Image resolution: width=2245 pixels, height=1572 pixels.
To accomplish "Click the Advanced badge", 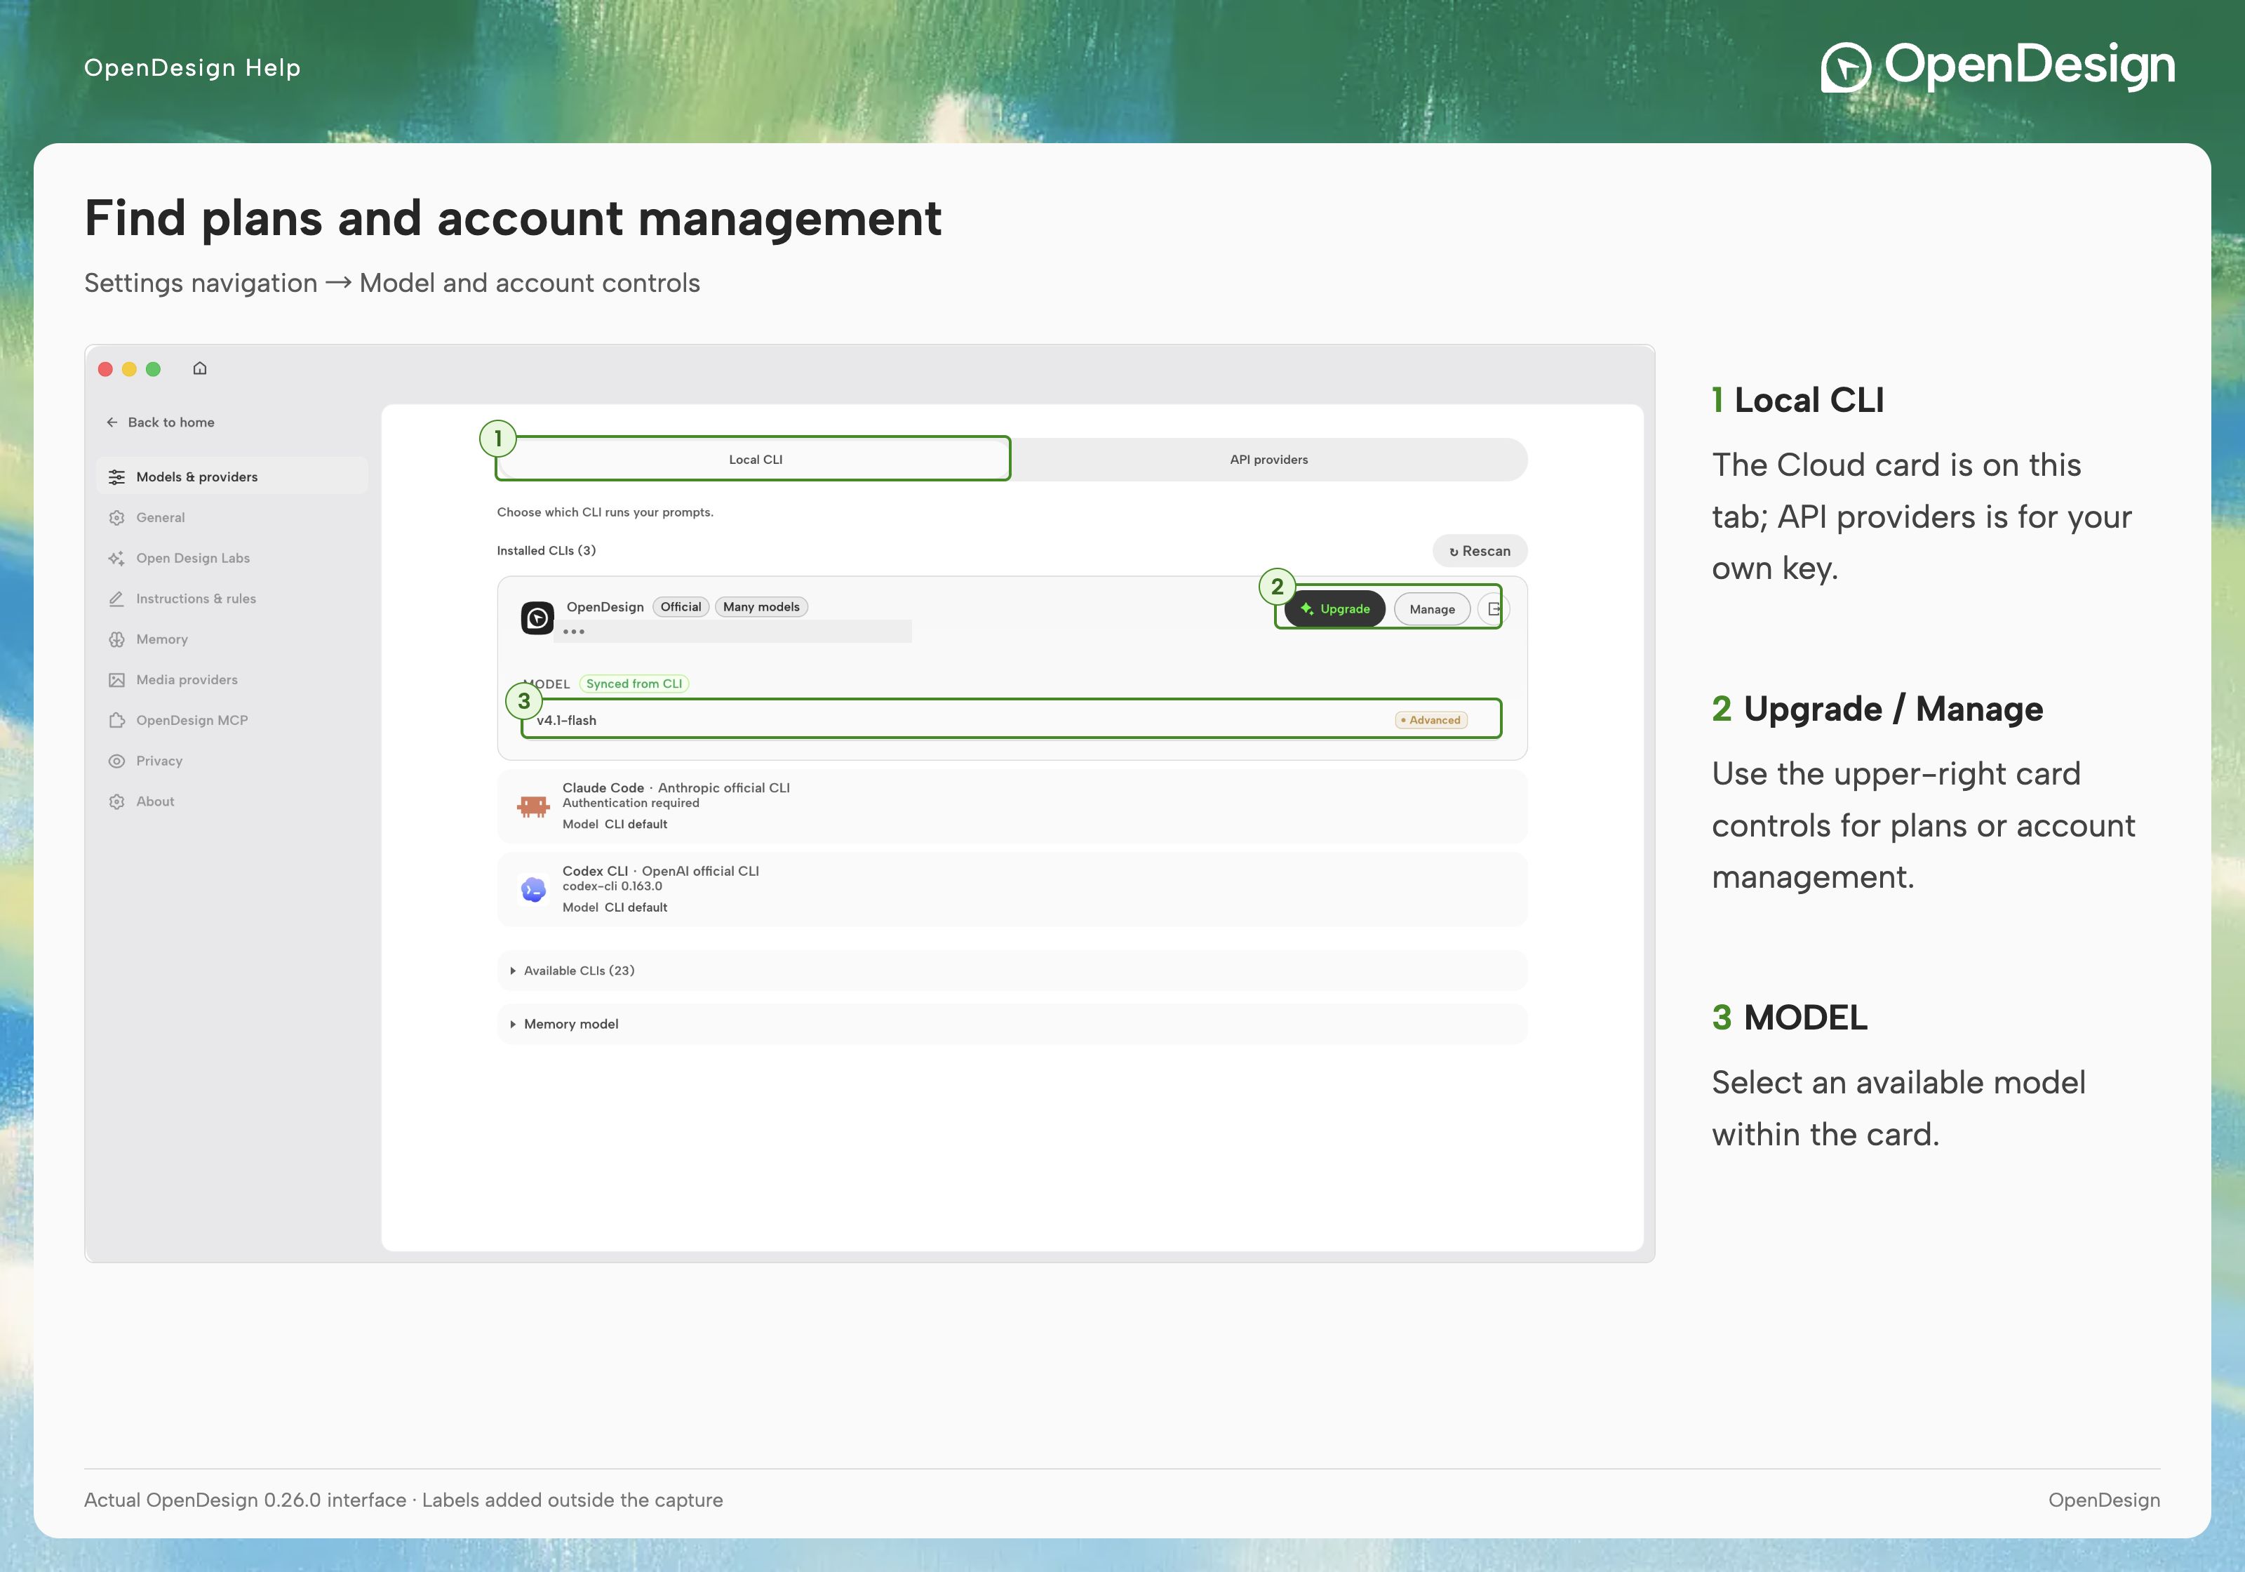I will [1430, 720].
